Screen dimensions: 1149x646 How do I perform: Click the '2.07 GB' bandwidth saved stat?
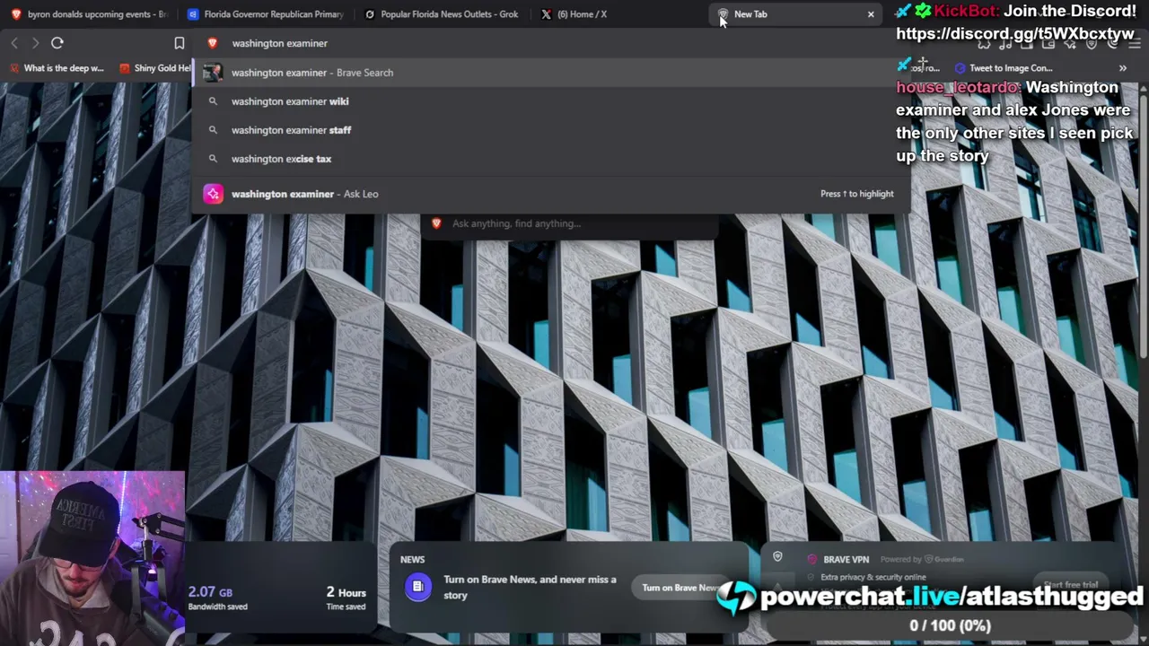(x=217, y=598)
